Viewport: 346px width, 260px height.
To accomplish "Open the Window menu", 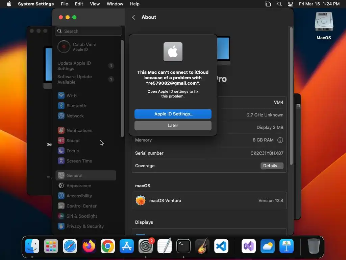I will click(115, 4).
